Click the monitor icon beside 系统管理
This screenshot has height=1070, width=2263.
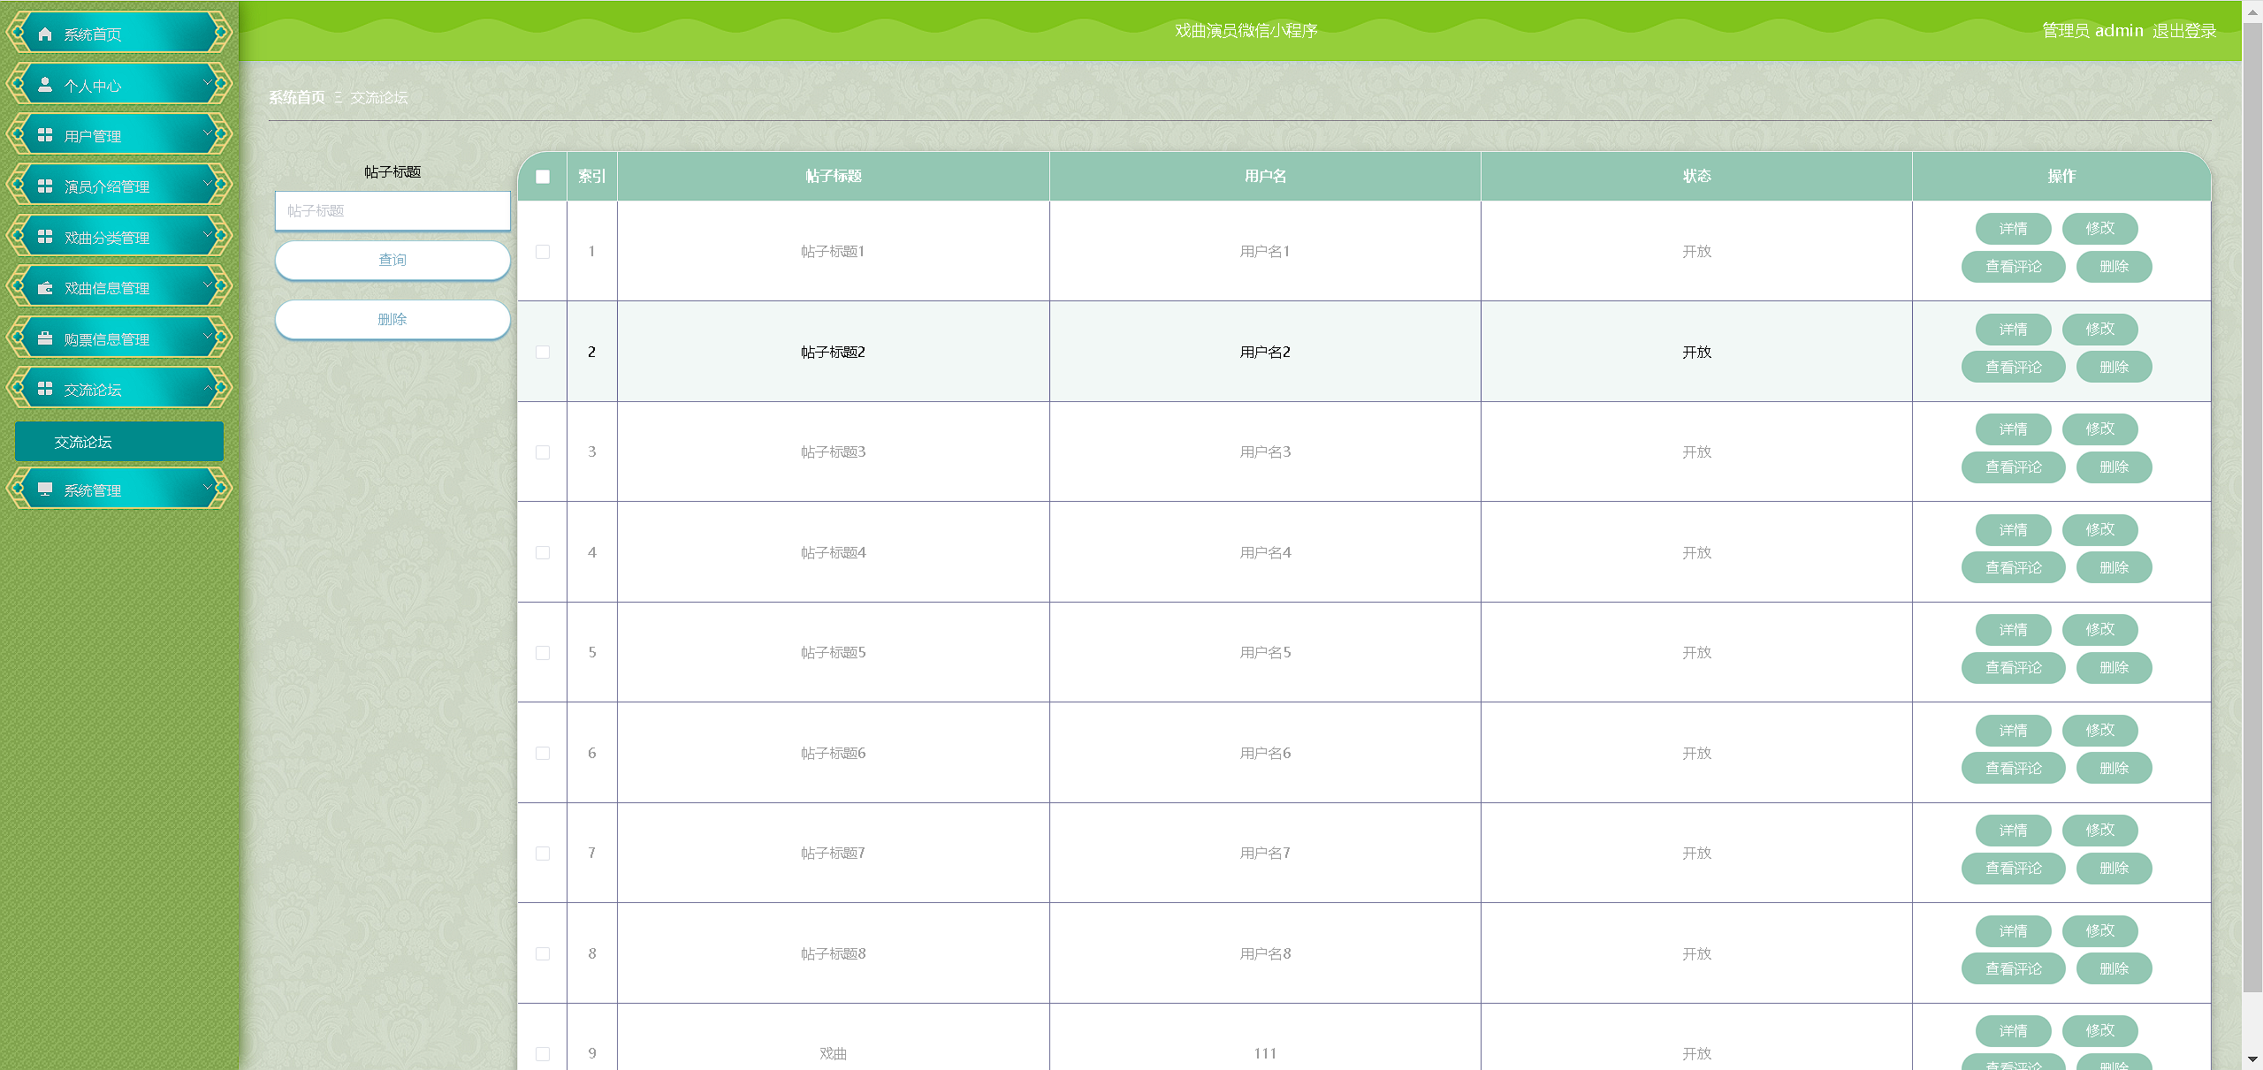pyautogui.click(x=45, y=489)
